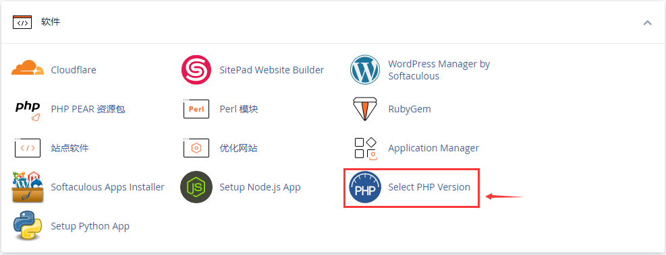
Task: Click the 软件 section header icon
Action: [22, 22]
